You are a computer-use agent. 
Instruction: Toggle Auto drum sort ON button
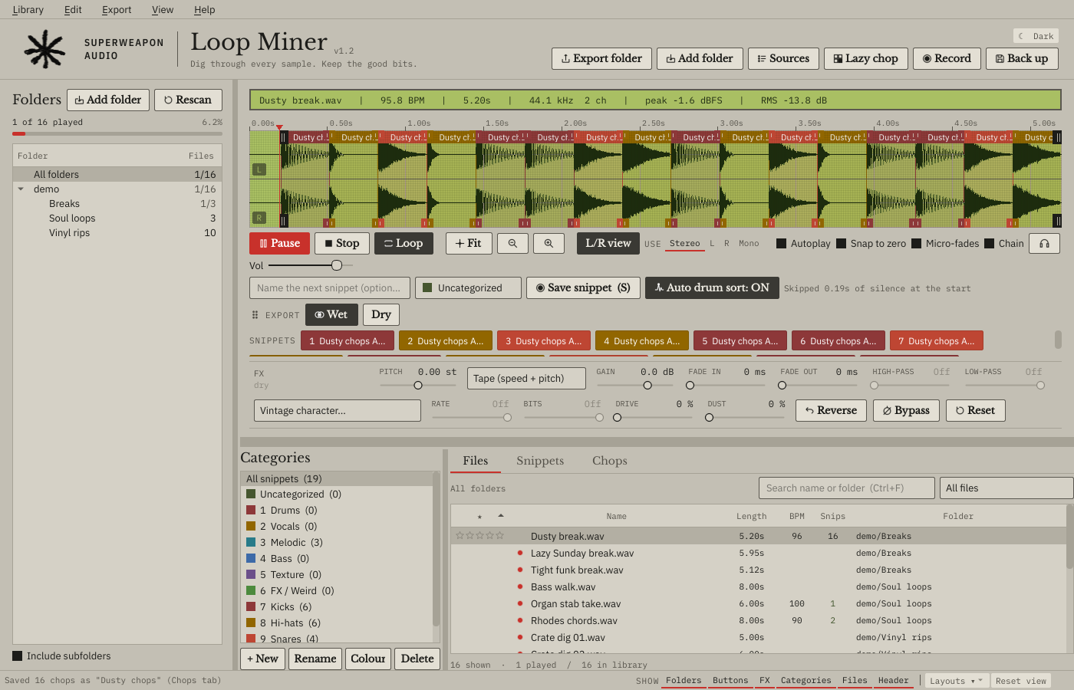(712, 288)
